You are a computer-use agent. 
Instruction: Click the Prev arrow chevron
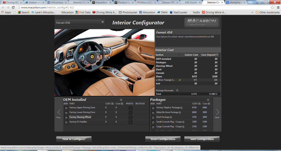pos(59,113)
